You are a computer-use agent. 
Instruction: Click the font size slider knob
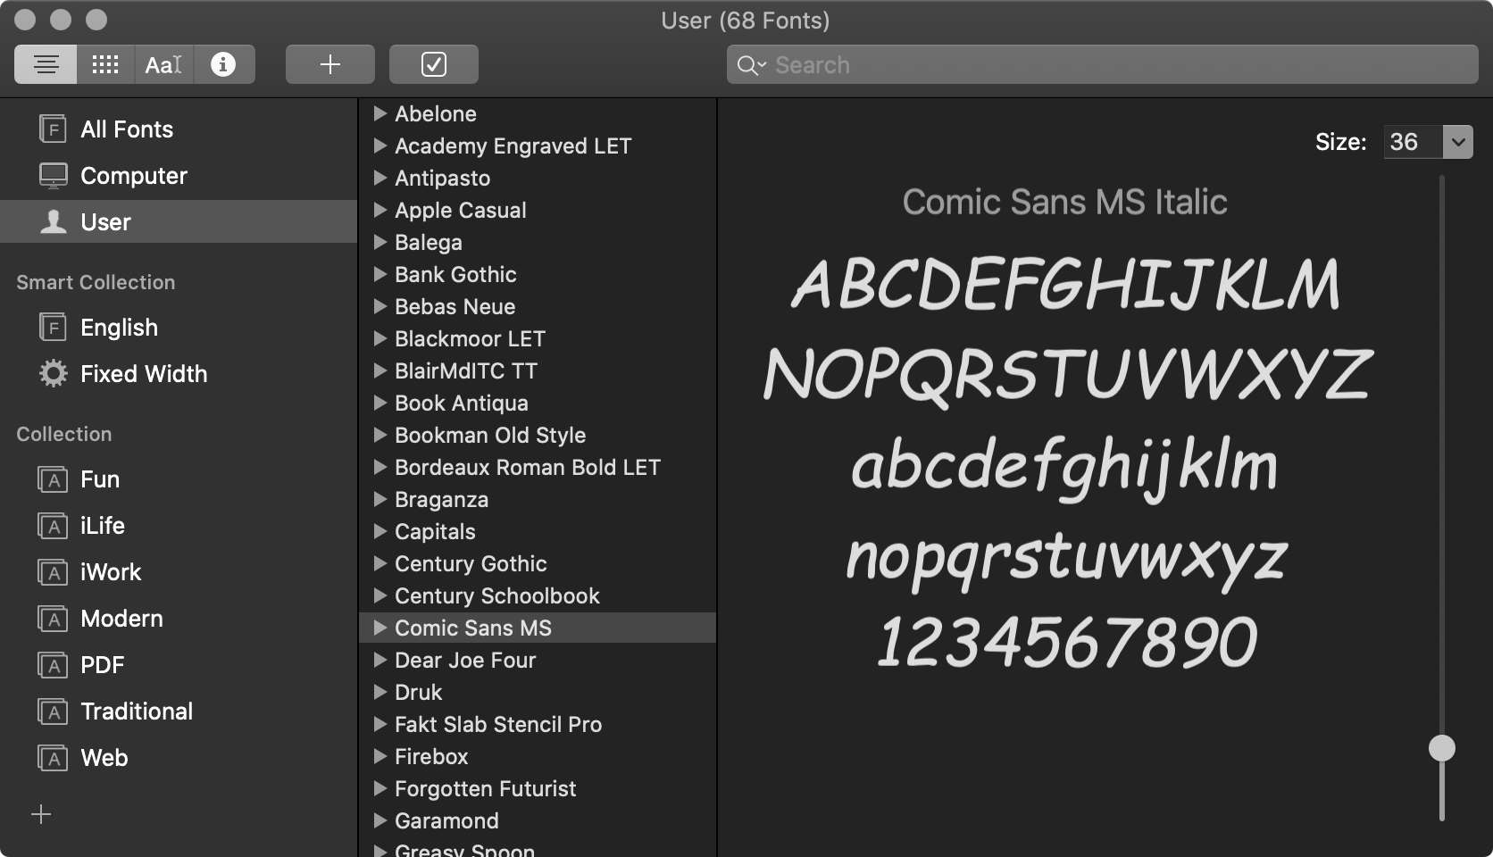(1442, 748)
